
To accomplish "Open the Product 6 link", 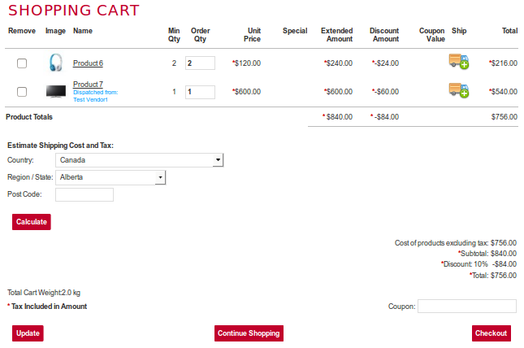I will [88, 63].
